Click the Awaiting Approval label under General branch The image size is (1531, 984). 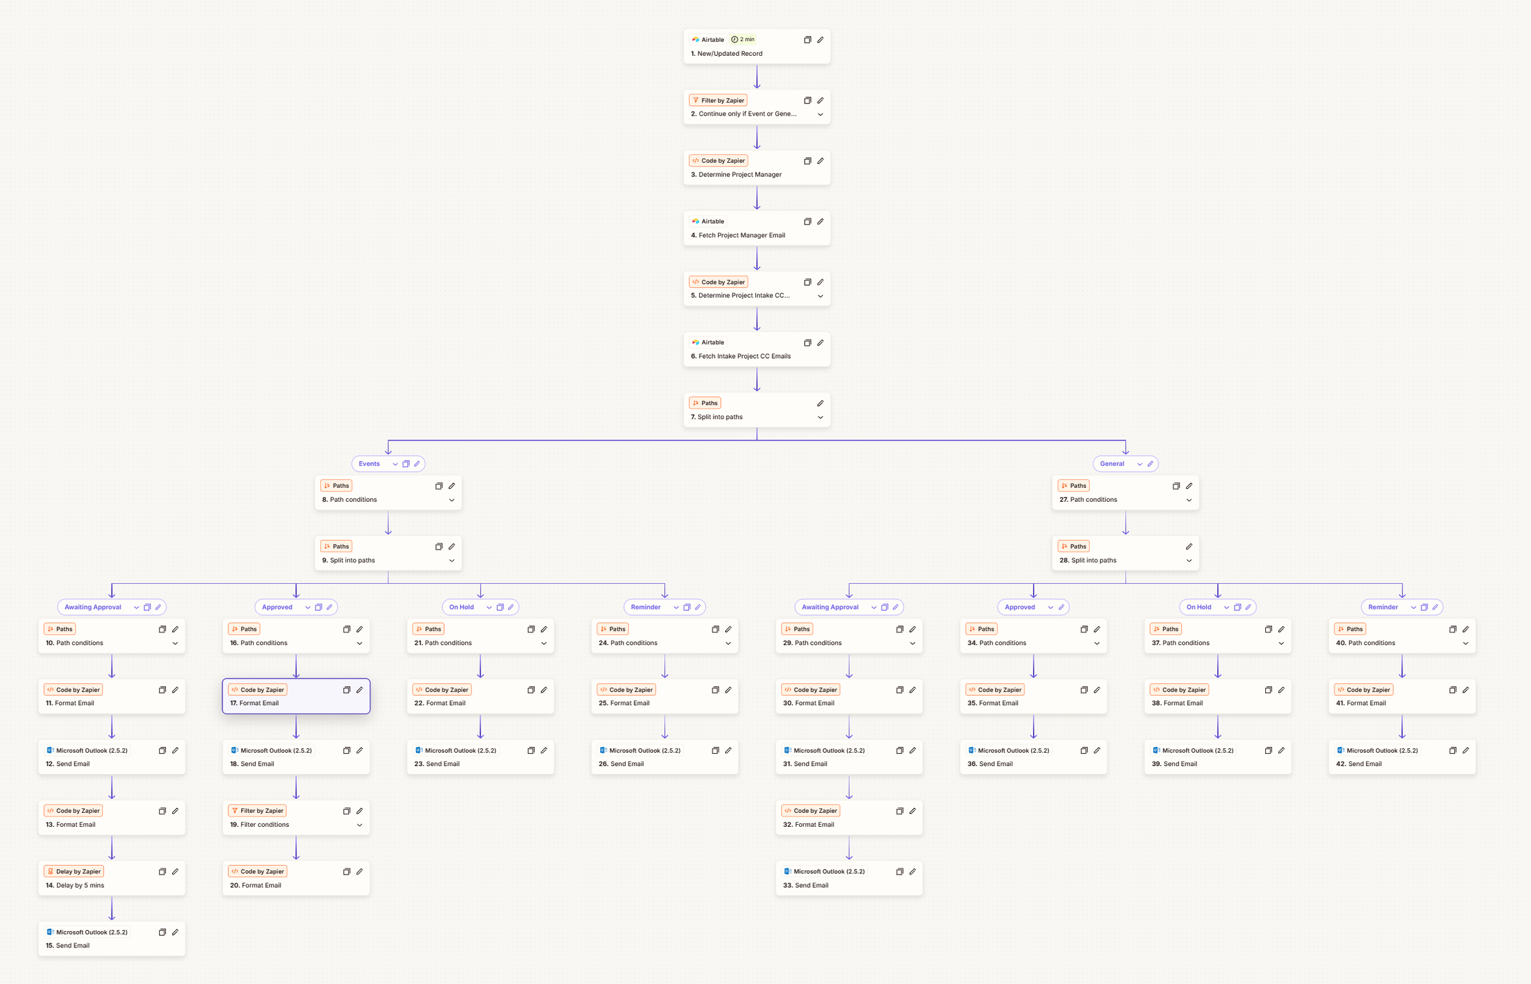830,608
